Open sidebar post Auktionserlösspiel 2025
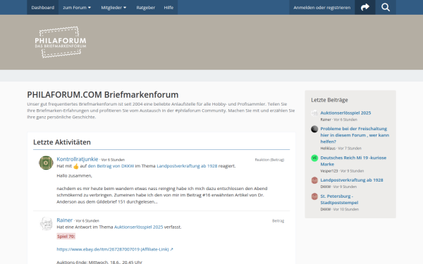423x264 pixels. click(345, 113)
